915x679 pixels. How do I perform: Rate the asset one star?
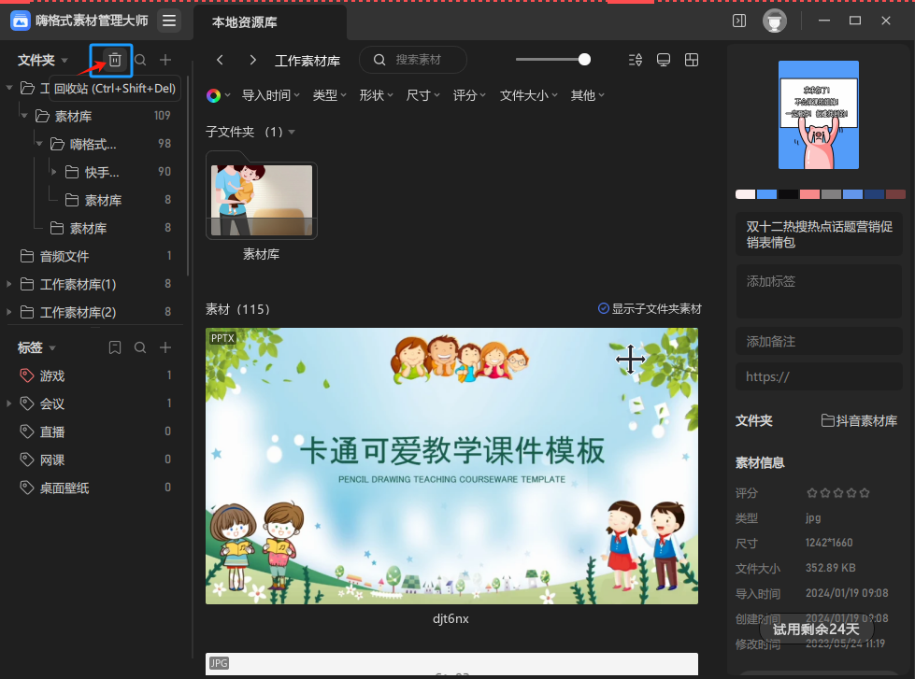[811, 493]
